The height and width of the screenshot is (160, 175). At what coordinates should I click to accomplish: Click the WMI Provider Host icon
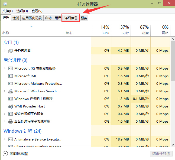11,106
